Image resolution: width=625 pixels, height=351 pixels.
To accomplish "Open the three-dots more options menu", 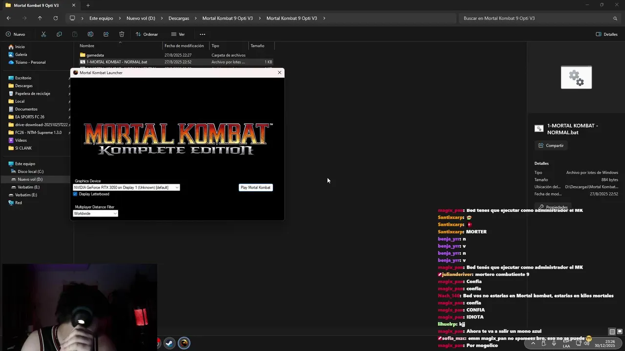I will pyautogui.click(x=202, y=34).
